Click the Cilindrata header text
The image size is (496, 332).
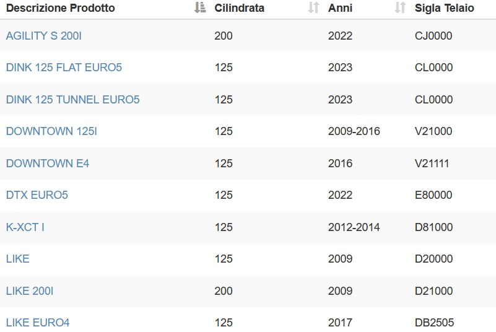[x=239, y=8]
